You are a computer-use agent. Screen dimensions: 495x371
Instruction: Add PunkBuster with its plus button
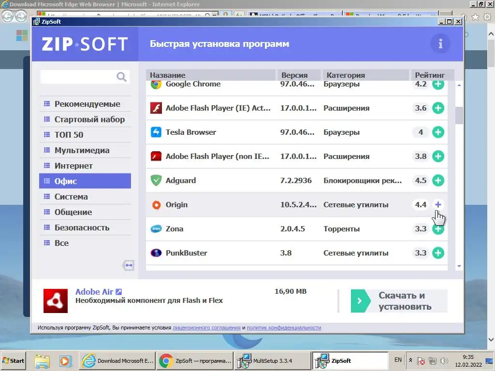click(x=438, y=253)
